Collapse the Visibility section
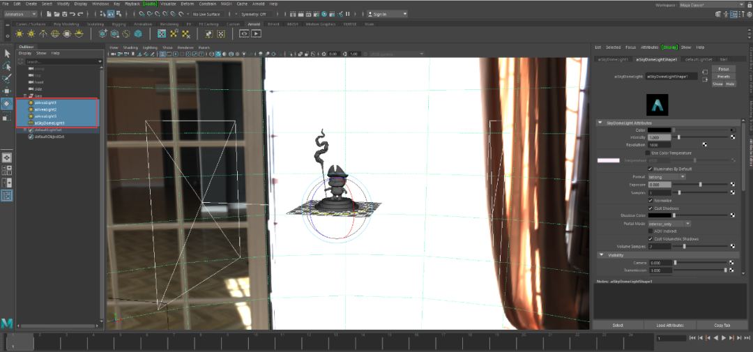 coord(600,255)
